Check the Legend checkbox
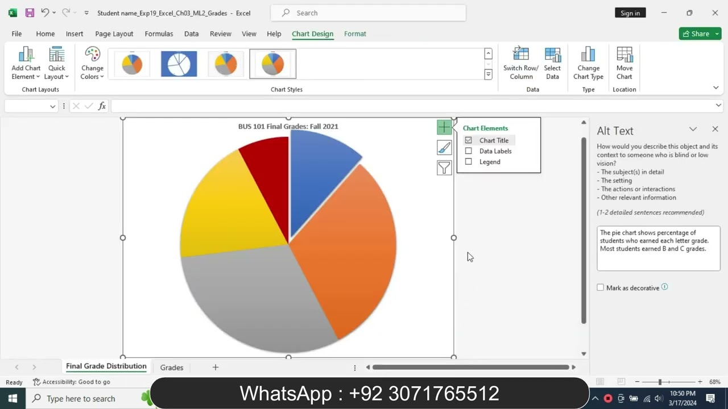 point(469,162)
